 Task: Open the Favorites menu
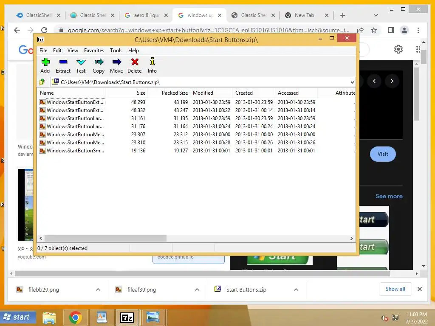pos(94,51)
